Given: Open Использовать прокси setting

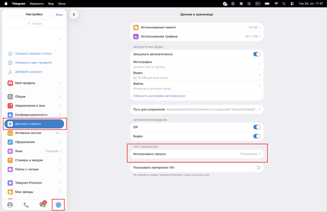Looking at the screenshot, I should point(197,154).
